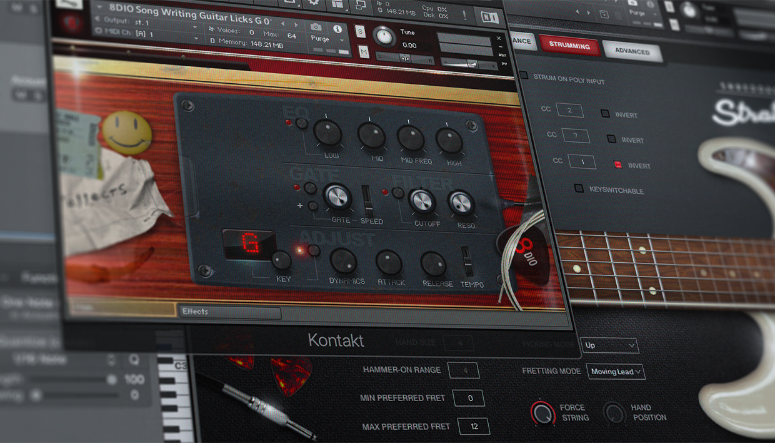
Task: Open the Fretting Mode 'Moving Lead' dropdown
Action: pos(616,372)
